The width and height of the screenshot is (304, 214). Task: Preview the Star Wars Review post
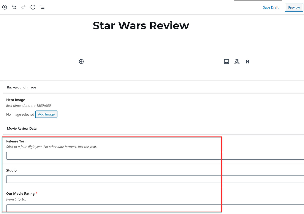[294, 7]
